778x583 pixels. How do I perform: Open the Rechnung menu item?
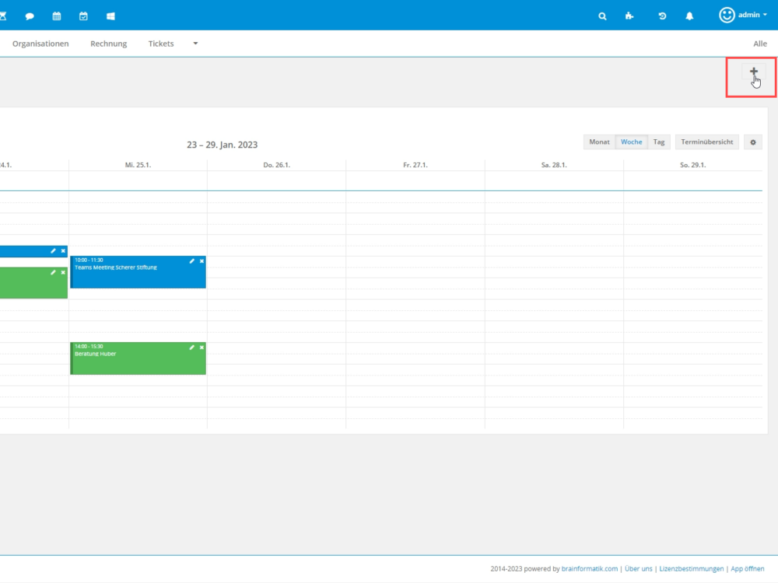click(x=108, y=44)
